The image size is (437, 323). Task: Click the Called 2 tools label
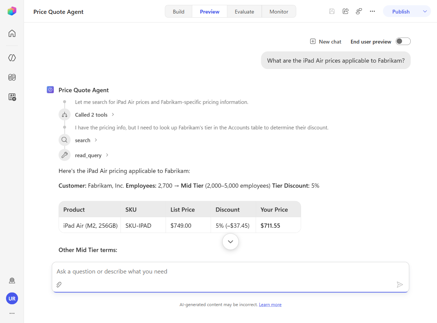91,115
